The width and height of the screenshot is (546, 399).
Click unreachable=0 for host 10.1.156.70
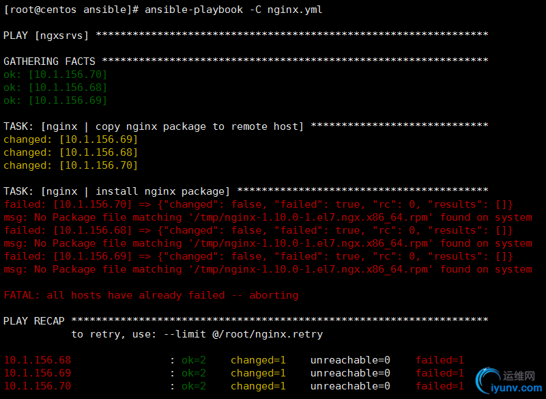(350, 386)
